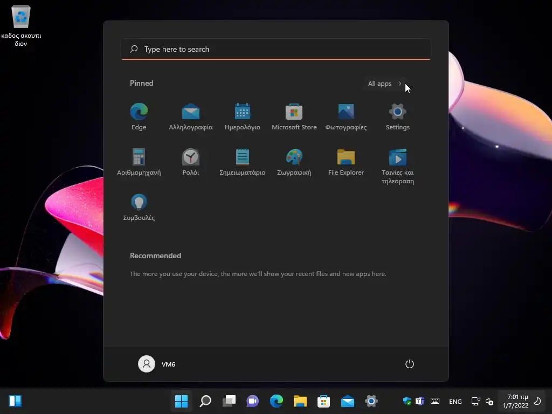Open the Αλληλογραφία mail app
The image size is (552, 414).
pyautogui.click(x=190, y=117)
